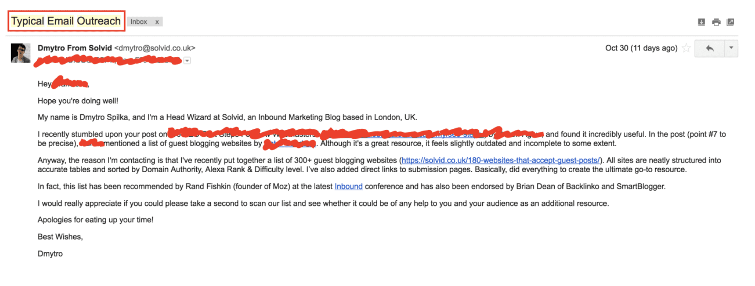Click the expand-all downward arrow icon
The image size is (755, 286).
click(701, 22)
